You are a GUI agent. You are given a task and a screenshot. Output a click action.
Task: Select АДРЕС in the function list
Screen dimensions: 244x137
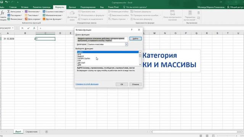coord(108,52)
